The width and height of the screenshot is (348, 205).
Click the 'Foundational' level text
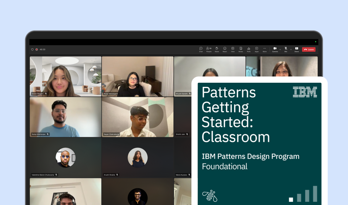click(225, 166)
